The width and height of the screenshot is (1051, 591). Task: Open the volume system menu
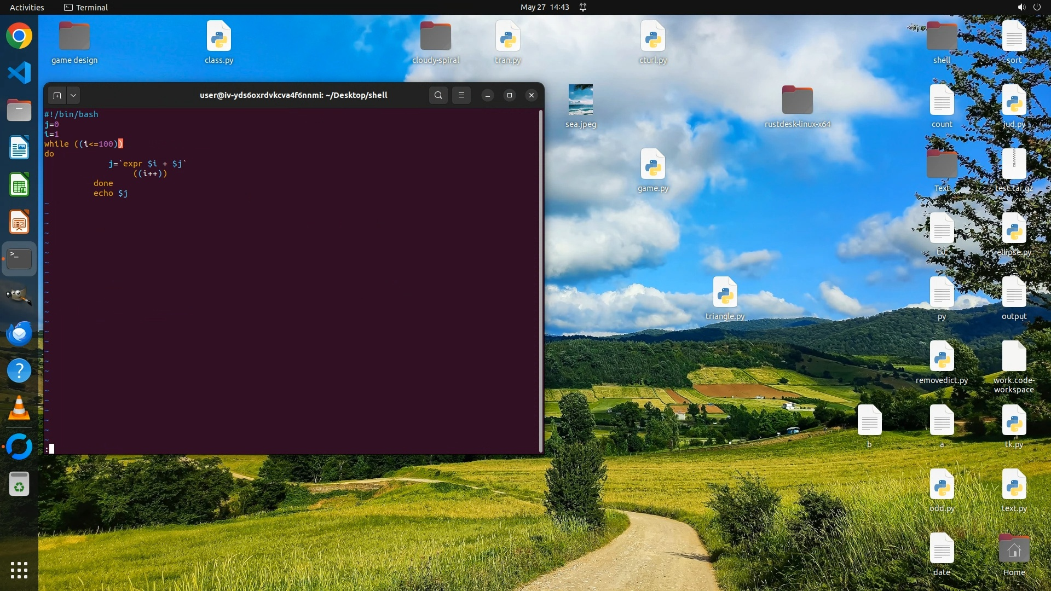pyautogui.click(x=1021, y=7)
